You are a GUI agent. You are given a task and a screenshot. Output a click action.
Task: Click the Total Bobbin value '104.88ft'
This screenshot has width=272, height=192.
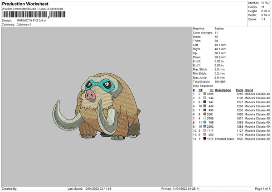click(x=220, y=82)
